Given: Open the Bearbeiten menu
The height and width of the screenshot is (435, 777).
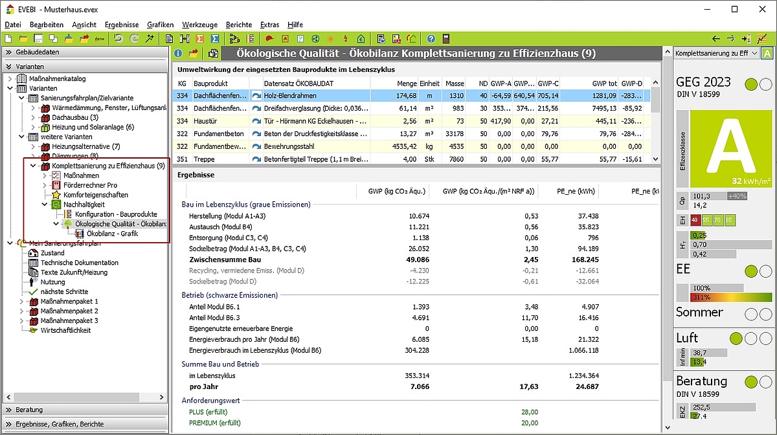Looking at the screenshot, I should tap(47, 25).
